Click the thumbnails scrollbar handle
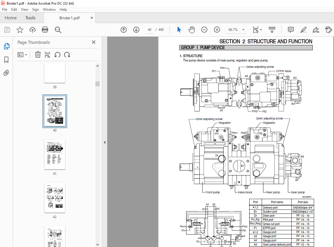The width and height of the screenshot is (334, 247). point(98,84)
